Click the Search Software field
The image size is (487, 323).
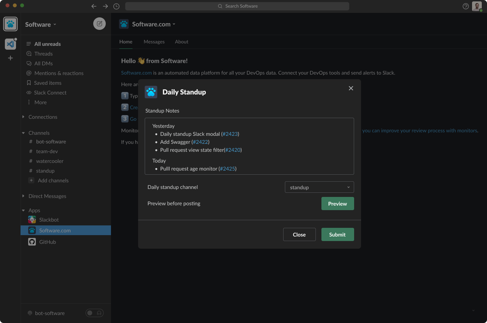pyautogui.click(x=237, y=6)
